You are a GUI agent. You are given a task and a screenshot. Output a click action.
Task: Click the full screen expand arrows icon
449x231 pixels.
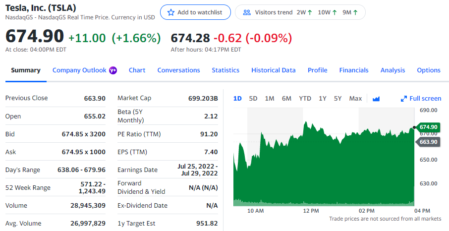[404, 99]
